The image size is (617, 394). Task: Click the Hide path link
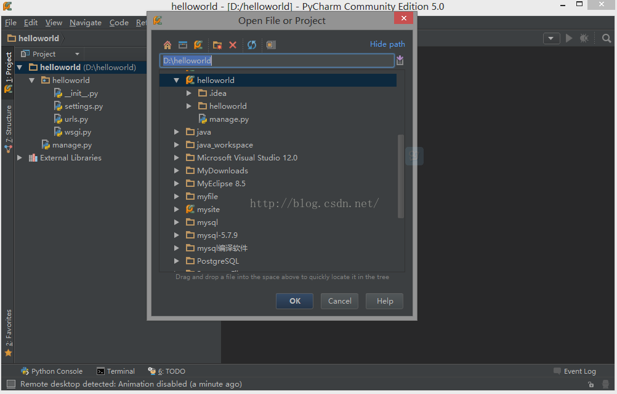pyautogui.click(x=387, y=44)
